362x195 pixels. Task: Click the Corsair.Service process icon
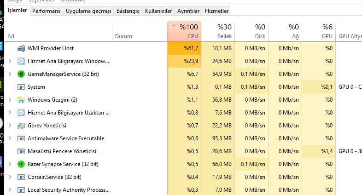coord(21,177)
